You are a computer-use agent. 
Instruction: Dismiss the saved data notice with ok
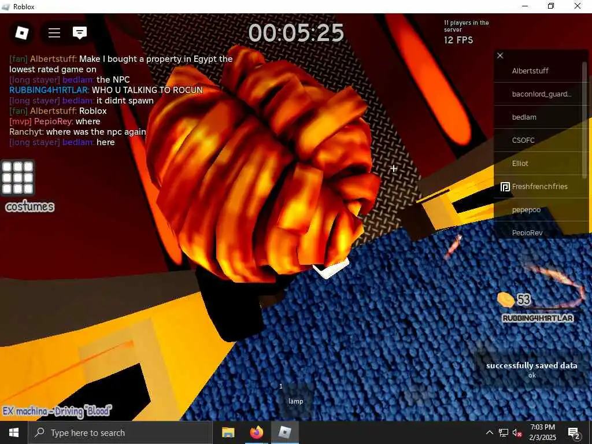(x=532, y=375)
